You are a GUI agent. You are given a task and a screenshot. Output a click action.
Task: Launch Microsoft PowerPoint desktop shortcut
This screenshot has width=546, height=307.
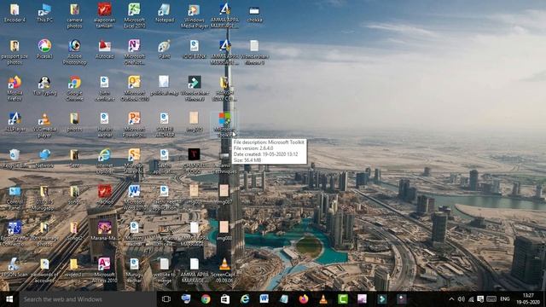pyautogui.click(x=134, y=125)
